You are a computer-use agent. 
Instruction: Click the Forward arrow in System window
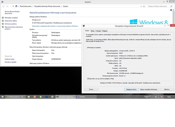click(x=7, y=6)
